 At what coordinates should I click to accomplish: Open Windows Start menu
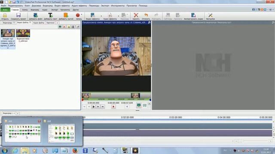click(x=5, y=151)
